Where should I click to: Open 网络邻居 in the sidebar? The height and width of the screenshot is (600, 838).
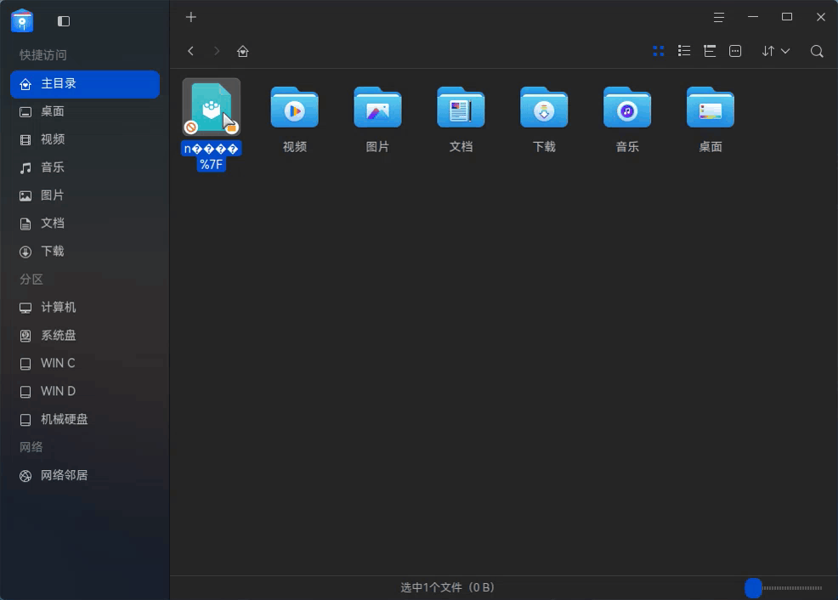pyautogui.click(x=85, y=476)
